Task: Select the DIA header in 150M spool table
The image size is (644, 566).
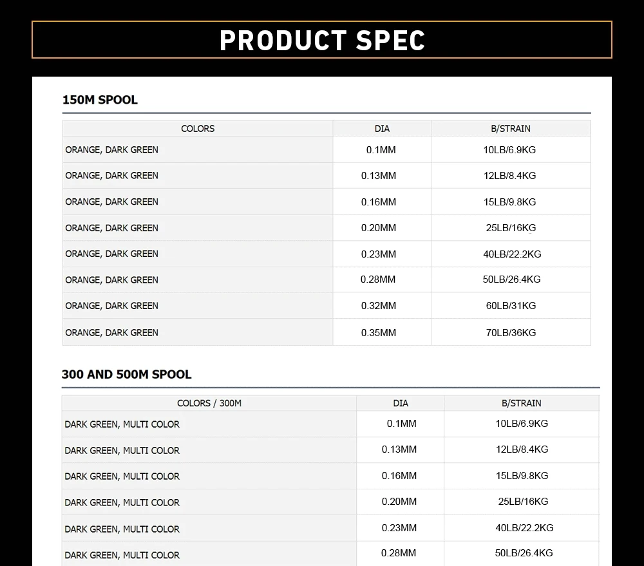Action: 382,129
